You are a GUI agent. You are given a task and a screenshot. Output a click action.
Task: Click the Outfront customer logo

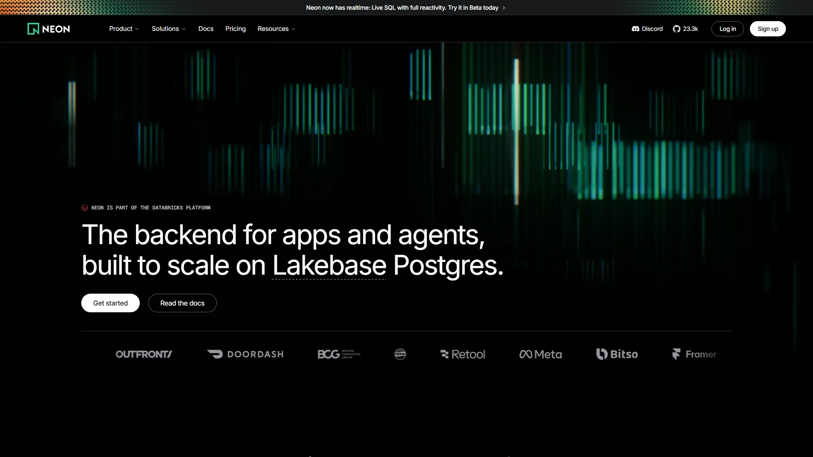144,354
